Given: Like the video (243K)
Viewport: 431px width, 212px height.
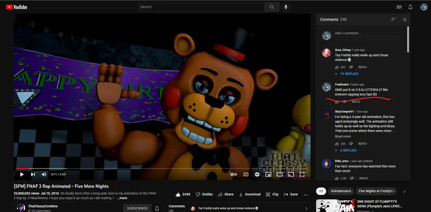Looking at the screenshot, I should (183, 194).
